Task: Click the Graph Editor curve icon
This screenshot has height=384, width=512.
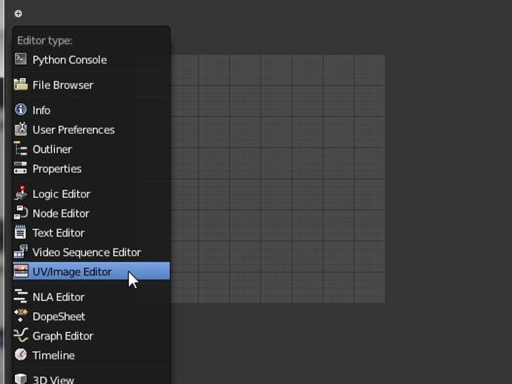Action: click(21, 335)
